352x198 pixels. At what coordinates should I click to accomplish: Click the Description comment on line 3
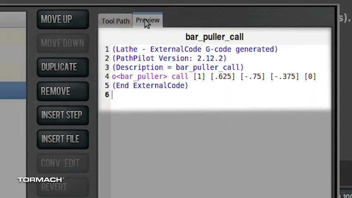178,67
